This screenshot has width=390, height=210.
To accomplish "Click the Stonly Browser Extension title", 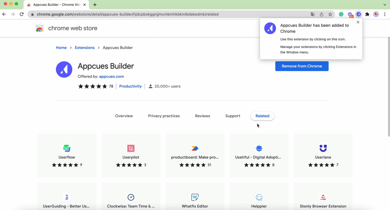I will tap(323, 206).
